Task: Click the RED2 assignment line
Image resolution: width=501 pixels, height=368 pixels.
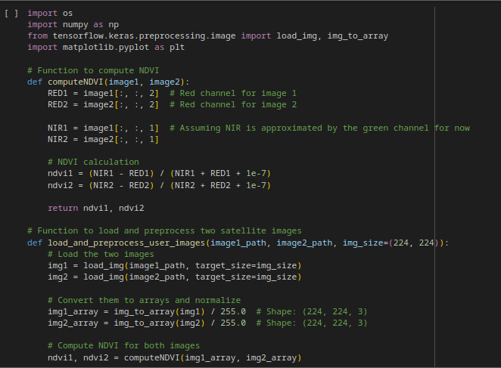Action: coord(103,104)
